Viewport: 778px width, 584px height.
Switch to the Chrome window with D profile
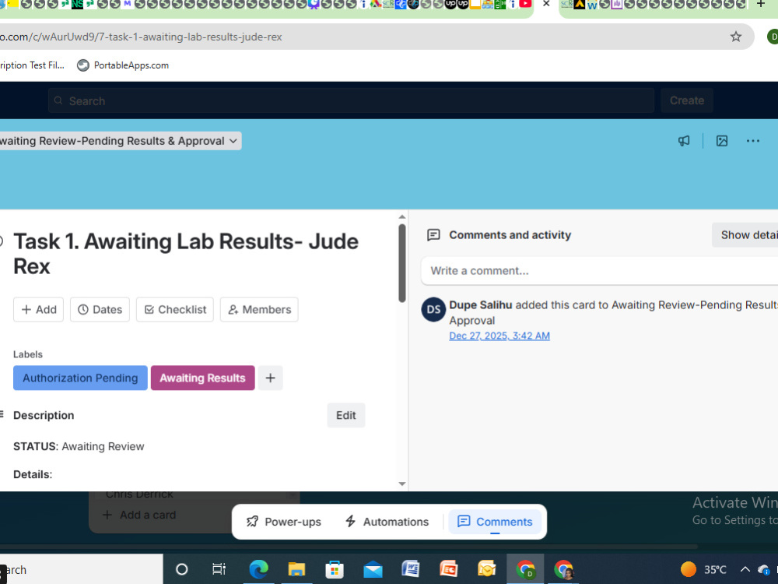525,569
